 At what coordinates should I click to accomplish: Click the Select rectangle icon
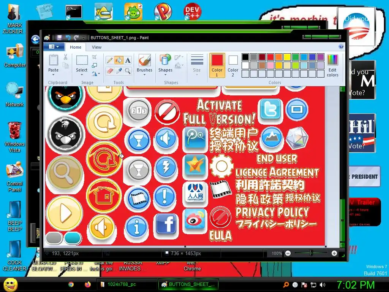pos(82,60)
